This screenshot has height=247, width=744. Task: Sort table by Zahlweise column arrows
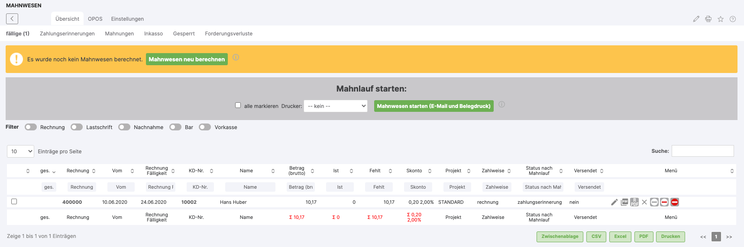(x=509, y=171)
